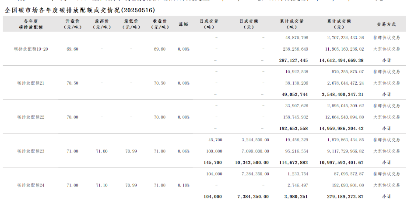Click the 70.50 opening price cell
The height and width of the screenshot is (211, 411).
pyautogui.click(x=72, y=83)
